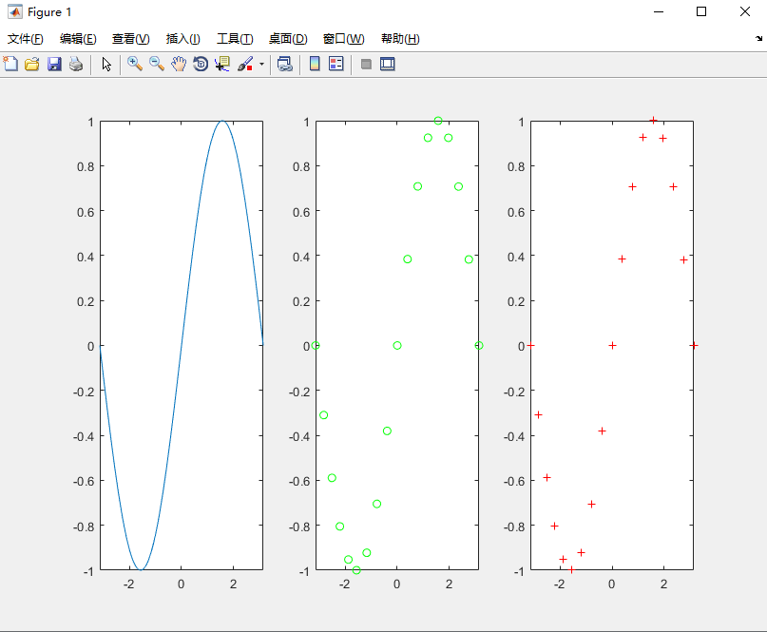The width and height of the screenshot is (767, 632).
Task: Open the Link Plot tool
Action: [284, 64]
